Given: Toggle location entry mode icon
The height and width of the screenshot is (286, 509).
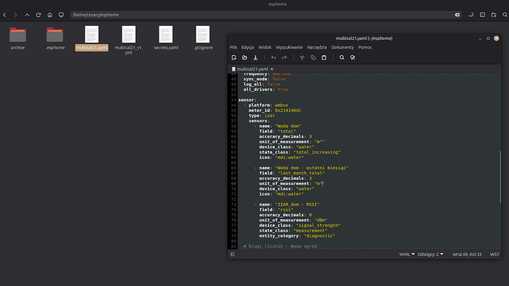Looking at the screenshot, I should (471, 15).
